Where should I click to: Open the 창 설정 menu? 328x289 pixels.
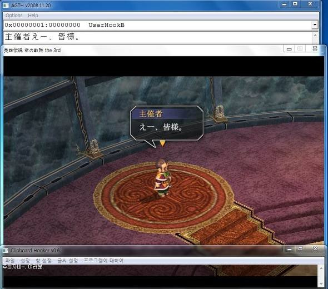(x=43, y=261)
